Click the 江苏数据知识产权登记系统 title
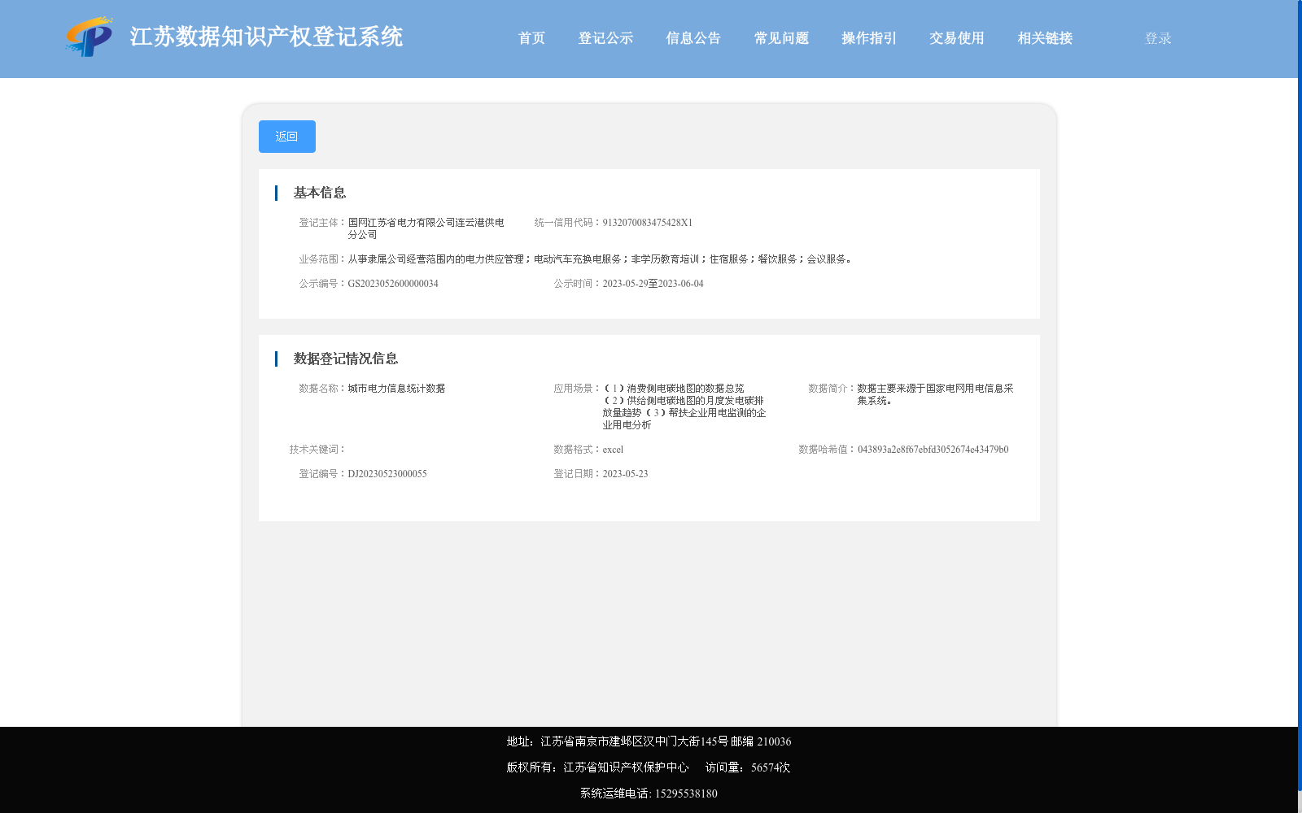1302x813 pixels. pyautogui.click(x=266, y=37)
